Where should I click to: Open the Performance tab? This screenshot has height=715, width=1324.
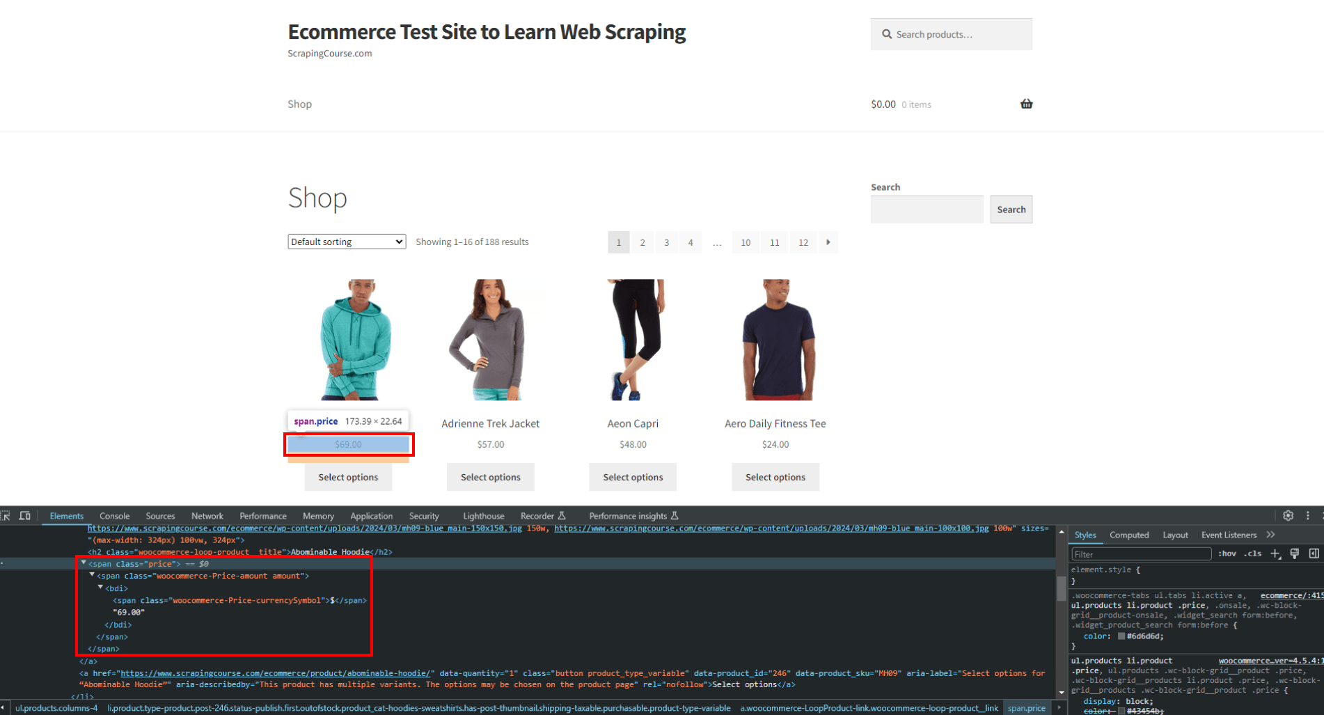[263, 516]
